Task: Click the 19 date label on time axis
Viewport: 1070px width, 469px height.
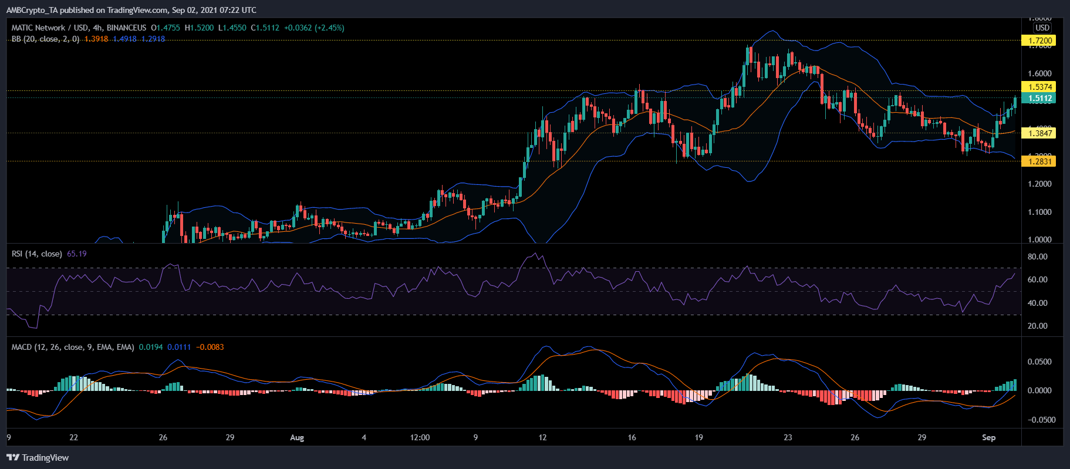Action: (x=698, y=437)
